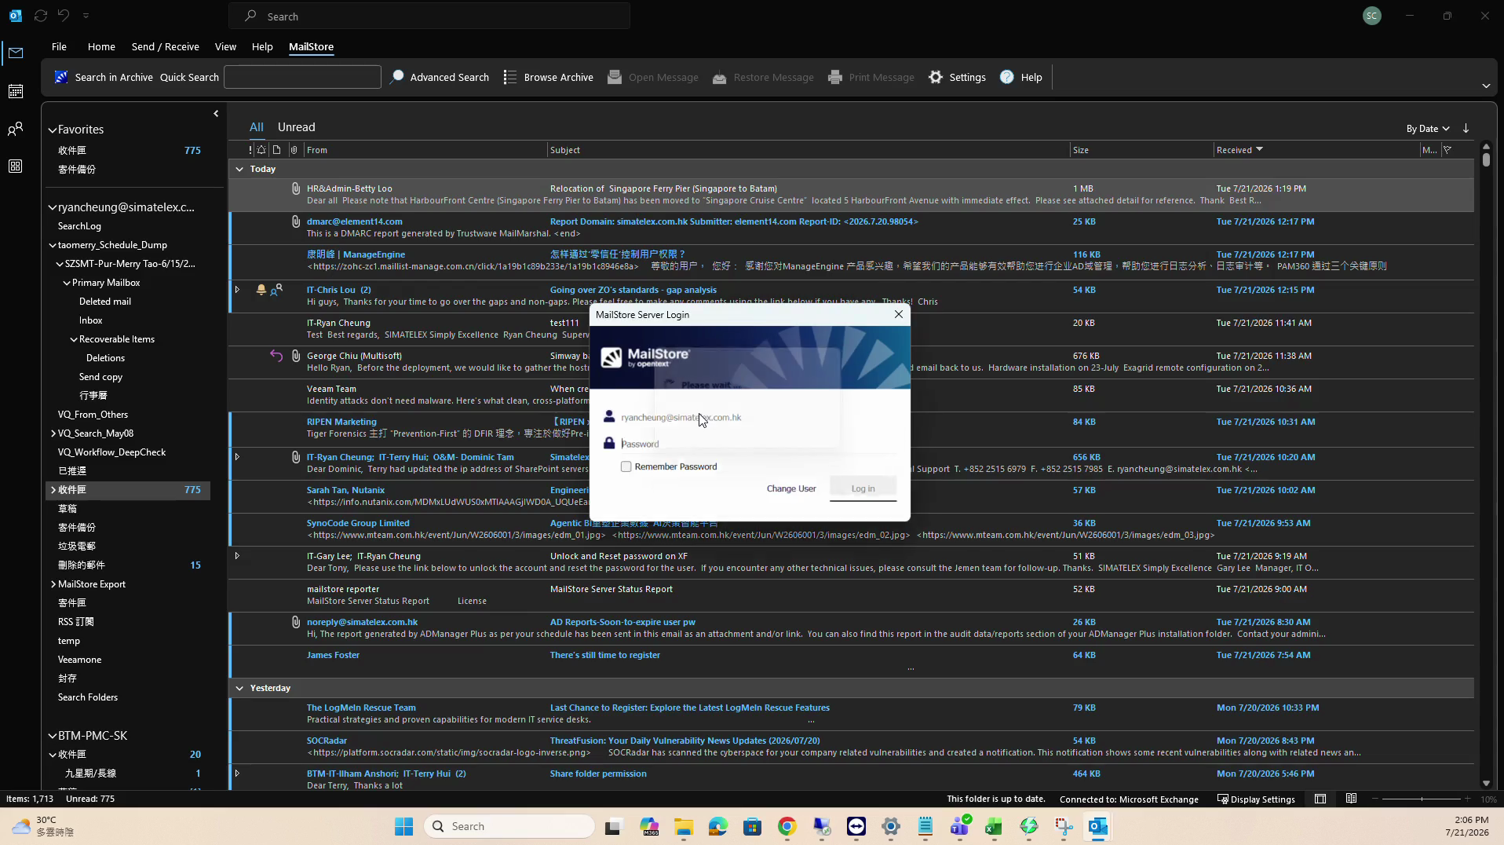The height and width of the screenshot is (845, 1504).
Task: Click the Send/Receive sync icon in title bar
Action: click(41, 16)
